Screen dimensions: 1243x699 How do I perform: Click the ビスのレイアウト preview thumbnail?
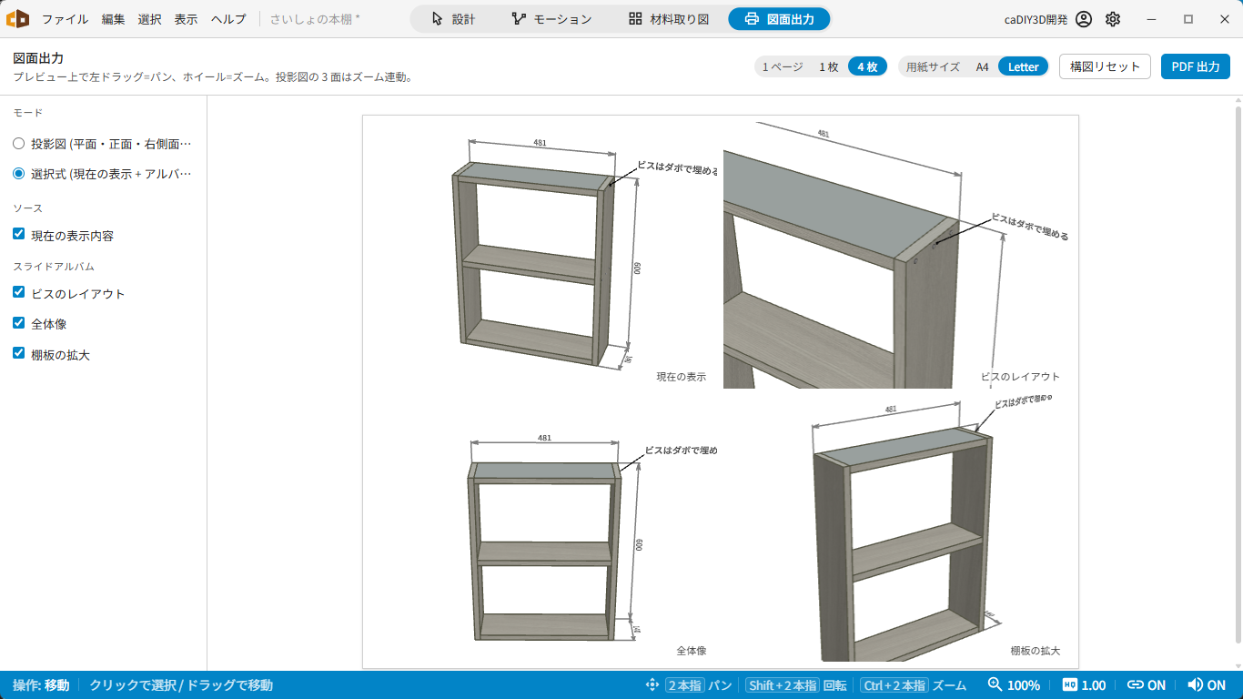coord(901,255)
